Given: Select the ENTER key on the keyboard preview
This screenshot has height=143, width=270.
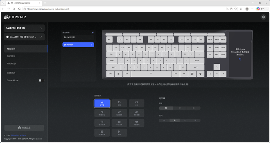Looking at the screenshot, I should 197,61.
